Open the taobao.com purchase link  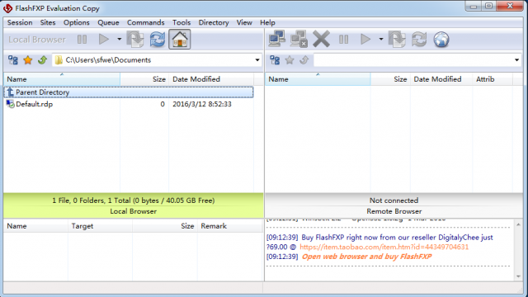pos(384,247)
